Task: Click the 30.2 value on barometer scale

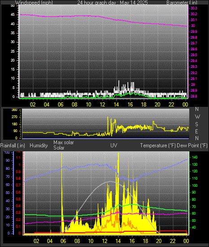Action: pos(194,14)
